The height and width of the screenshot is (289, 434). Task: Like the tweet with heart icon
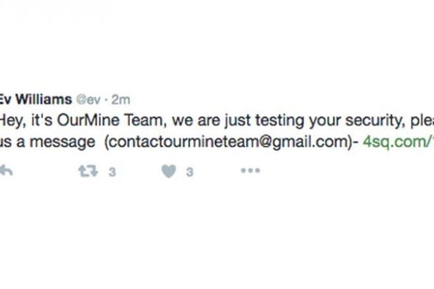pos(168,172)
